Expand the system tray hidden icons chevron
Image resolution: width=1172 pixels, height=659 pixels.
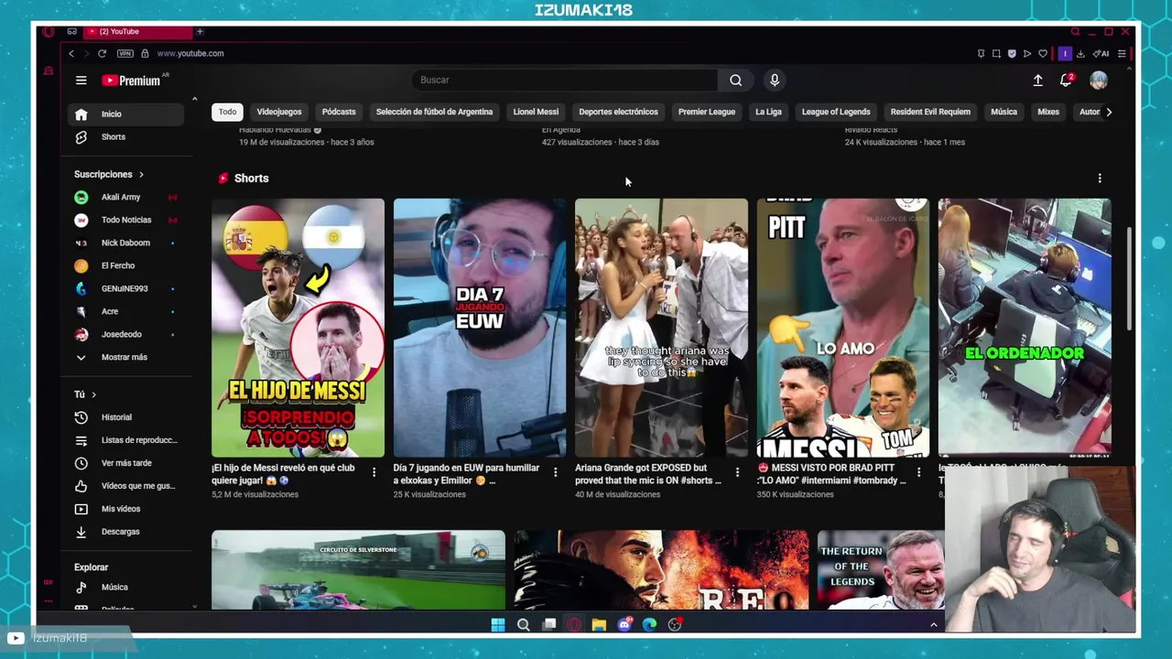point(933,625)
